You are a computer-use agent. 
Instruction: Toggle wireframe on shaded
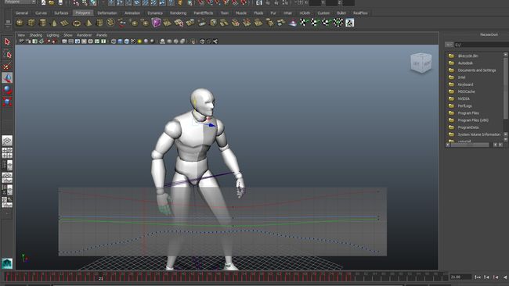(127, 41)
